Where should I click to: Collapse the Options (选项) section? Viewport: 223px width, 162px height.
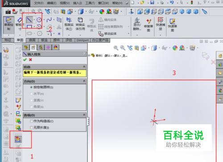pyautogui.click(x=84, y=115)
